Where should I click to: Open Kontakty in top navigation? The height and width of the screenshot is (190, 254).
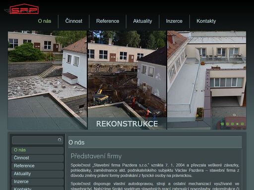tap(206, 21)
